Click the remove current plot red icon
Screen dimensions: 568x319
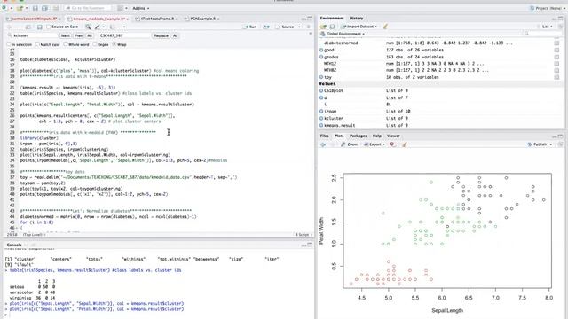(392, 144)
